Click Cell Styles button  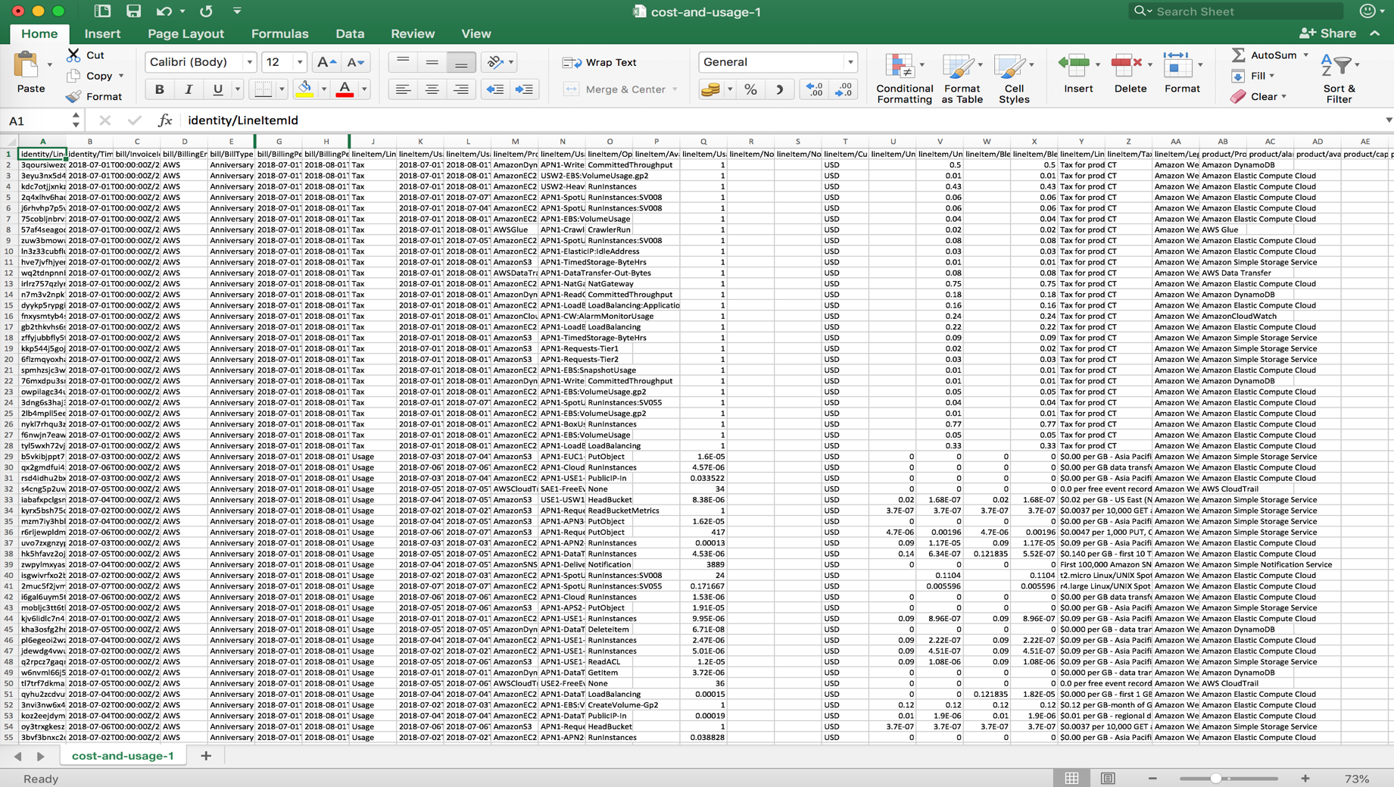click(x=1013, y=78)
